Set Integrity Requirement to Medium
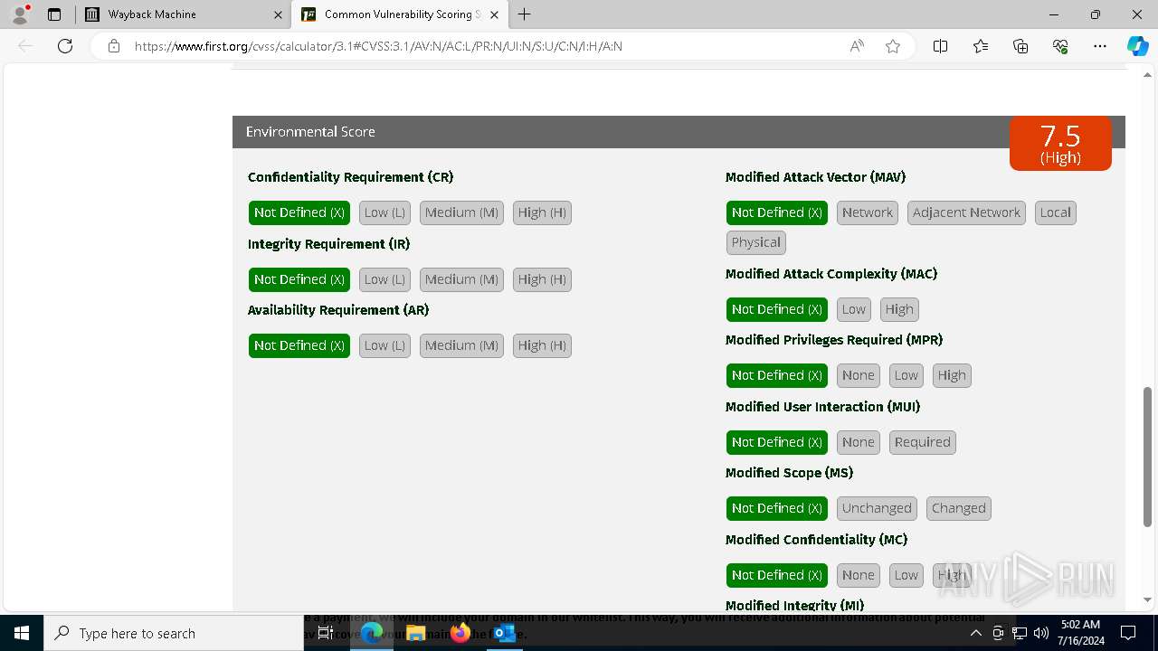Viewport: 1158px width, 651px height. tap(461, 279)
